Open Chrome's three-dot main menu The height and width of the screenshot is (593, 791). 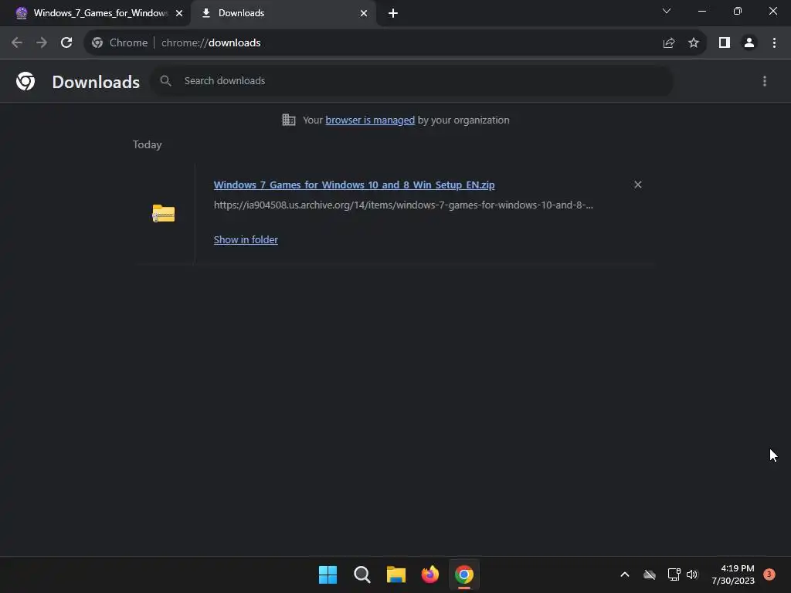pos(774,43)
